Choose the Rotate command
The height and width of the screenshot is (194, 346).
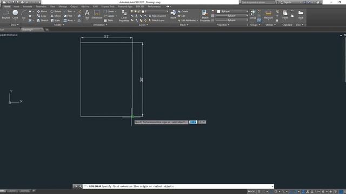(x=56, y=11)
